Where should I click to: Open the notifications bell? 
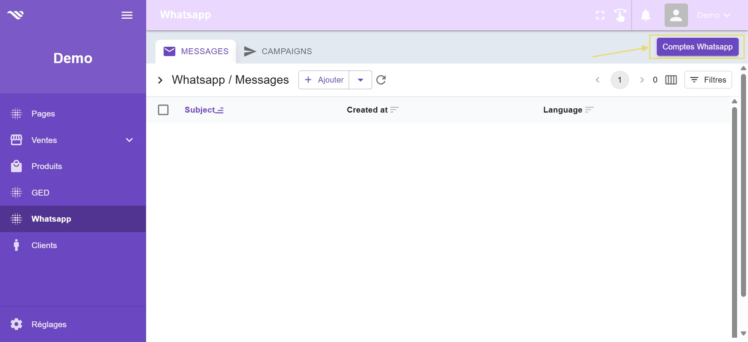pyautogui.click(x=646, y=15)
